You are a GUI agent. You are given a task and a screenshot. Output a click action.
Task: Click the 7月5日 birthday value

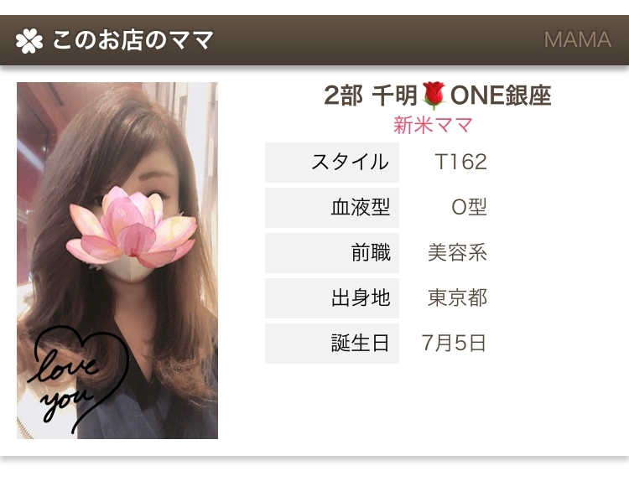pos(454,343)
